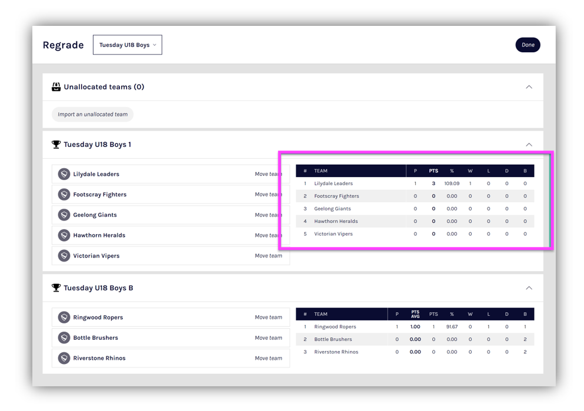Open the Tuesday U18 Boys dropdown
This screenshot has width=584, height=411.
[x=128, y=45]
